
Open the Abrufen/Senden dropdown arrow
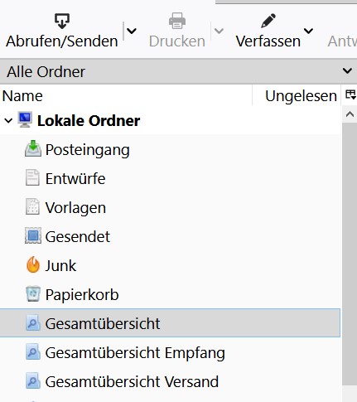(132, 31)
